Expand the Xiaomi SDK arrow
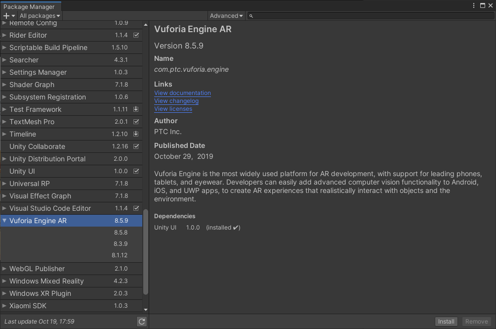496x329 pixels. [x=4, y=306]
